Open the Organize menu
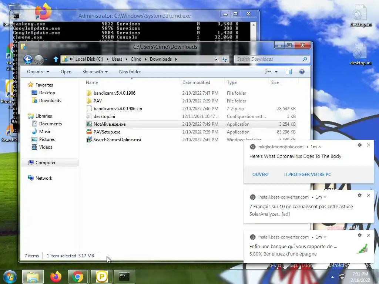 tap(38, 72)
